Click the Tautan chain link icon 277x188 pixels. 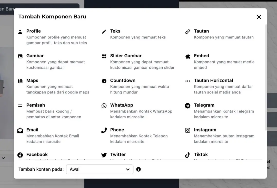coord(187,32)
